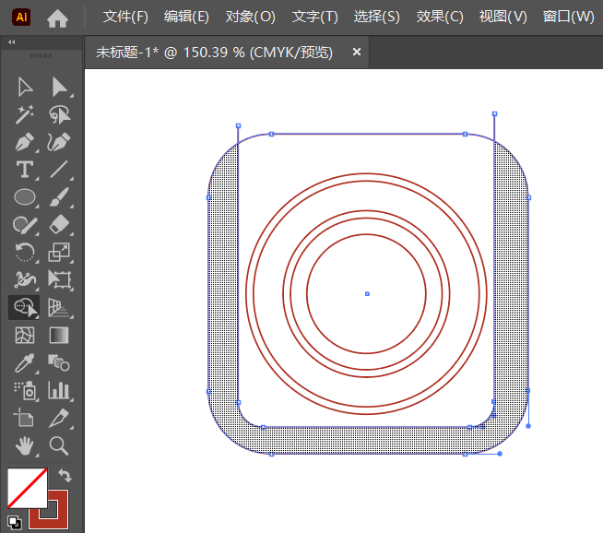Select the Line Segment tool
This screenshot has height=533, width=603.
tap(59, 170)
